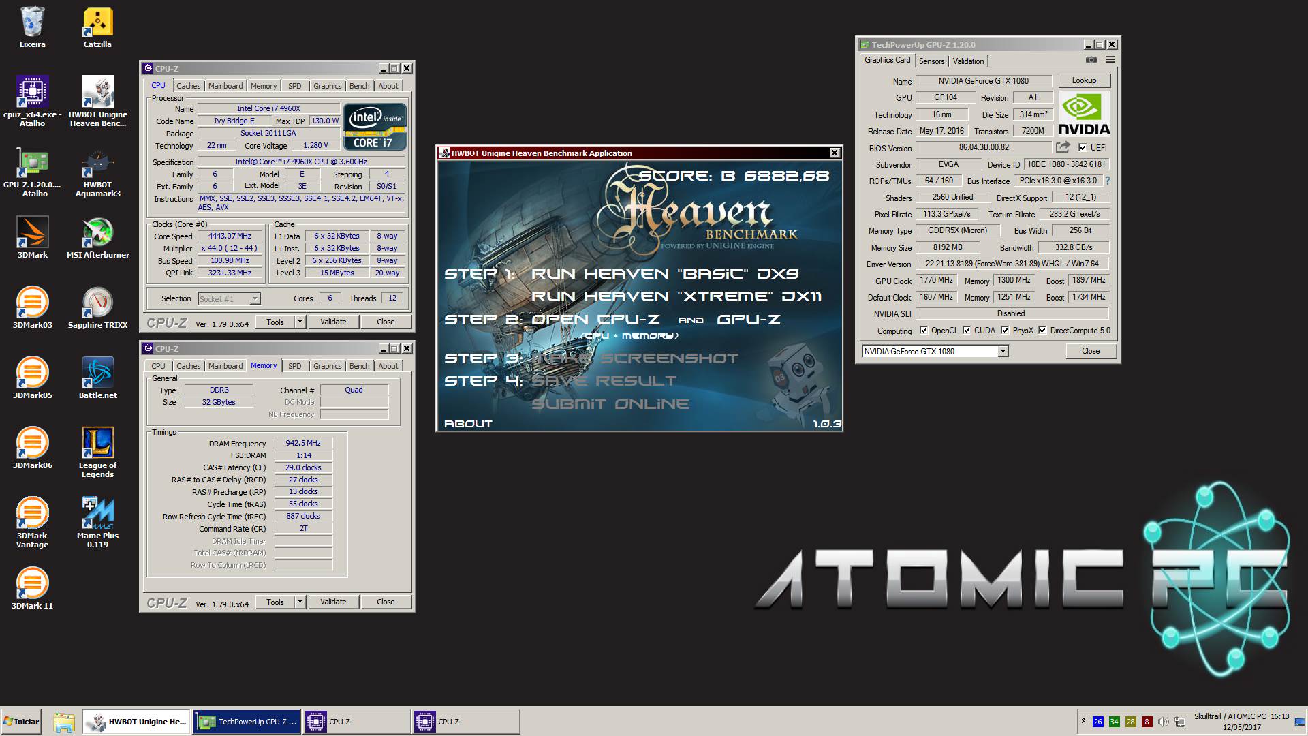This screenshot has height=736, width=1308.
Task: Select TechPowerUp GPU-Z taskbar button
Action: [247, 722]
